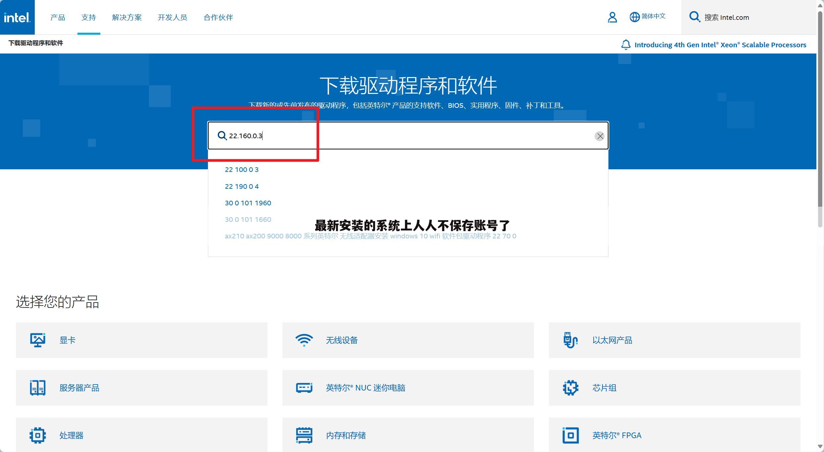The image size is (824, 452).
Task: Click the 显卡 graphics card icon
Action: (38, 340)
